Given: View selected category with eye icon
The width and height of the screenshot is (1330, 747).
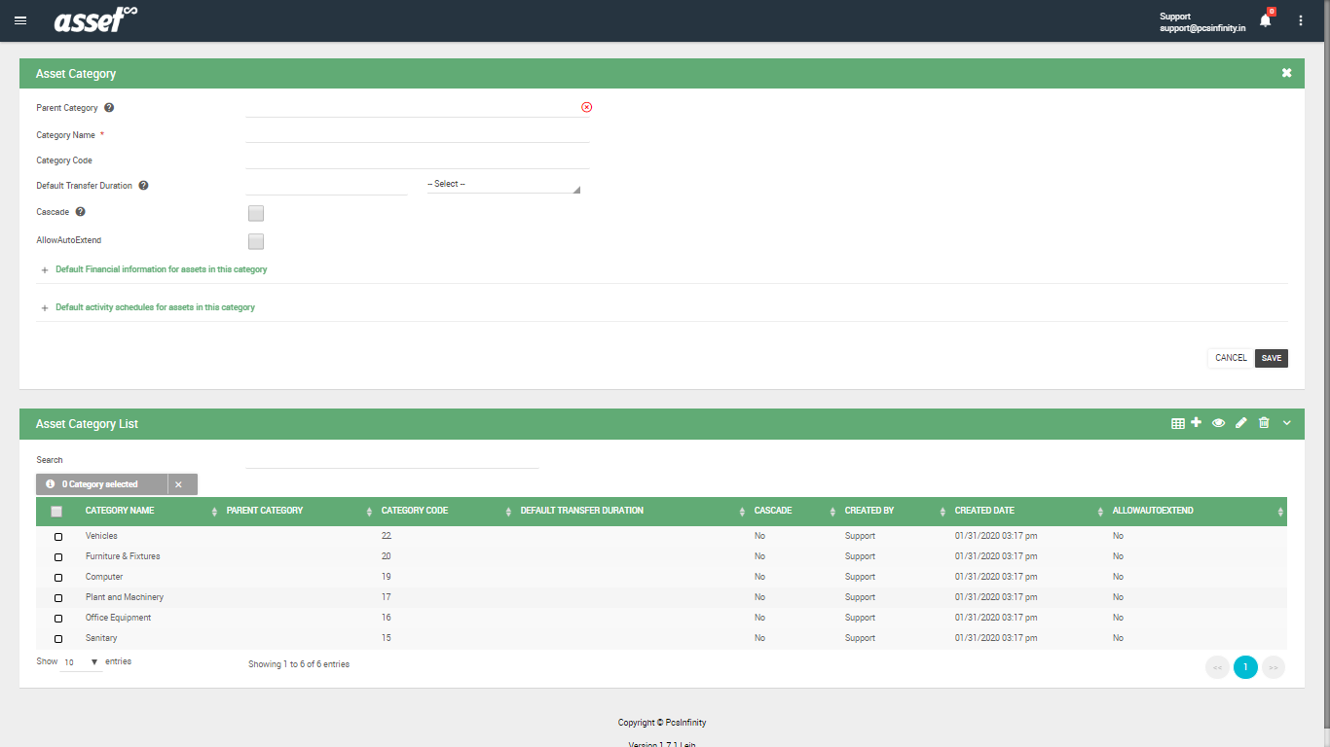Looking at the screenshot, I should point(1218,423).
